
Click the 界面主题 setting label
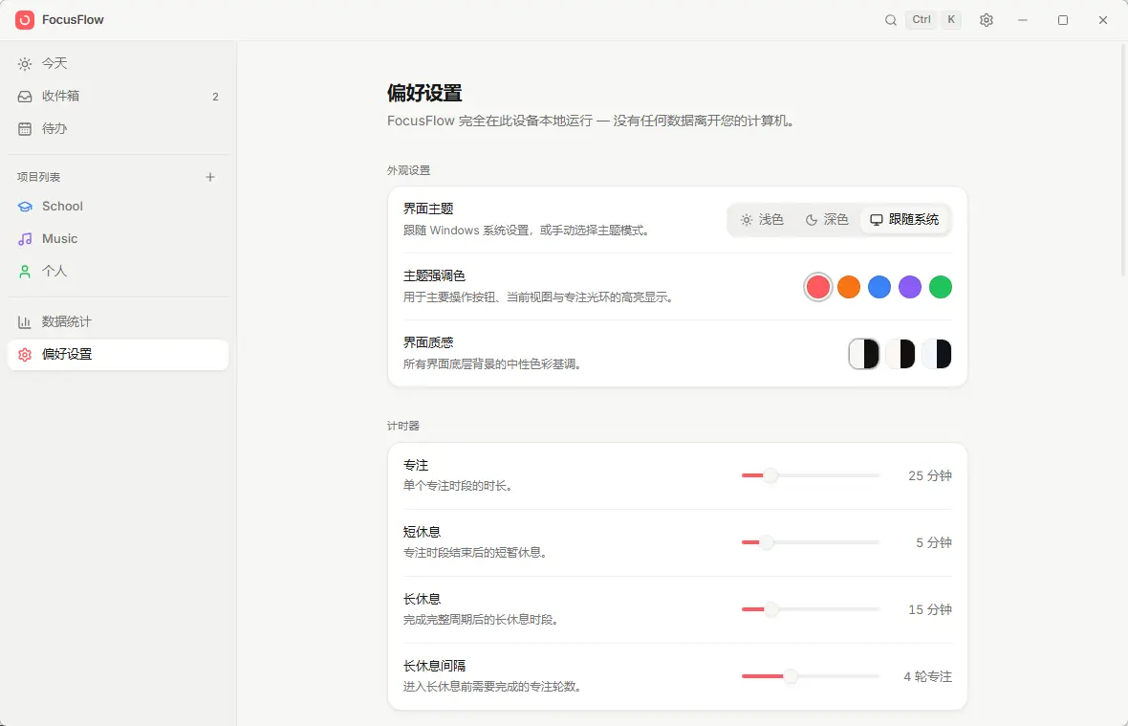[x=428, y=209]
